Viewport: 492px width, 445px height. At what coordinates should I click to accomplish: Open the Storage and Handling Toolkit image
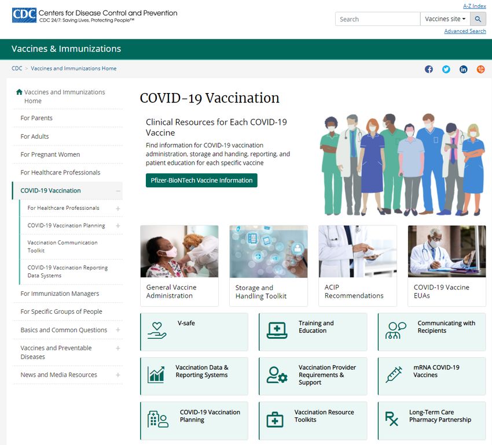268,251
